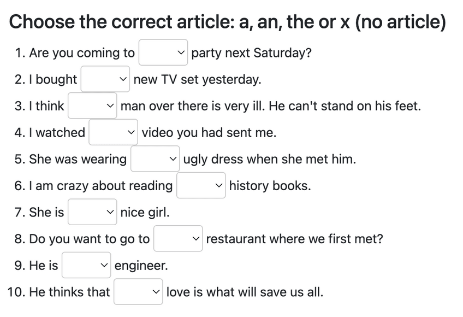Click the 'Choose the correct article' heading
Image resolution: width=463 pixels, height=317 pixels.
coord(228,22)
